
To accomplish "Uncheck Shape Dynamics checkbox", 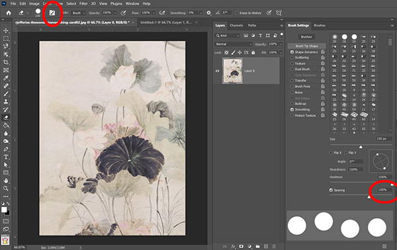I will (x=292, y=52).
